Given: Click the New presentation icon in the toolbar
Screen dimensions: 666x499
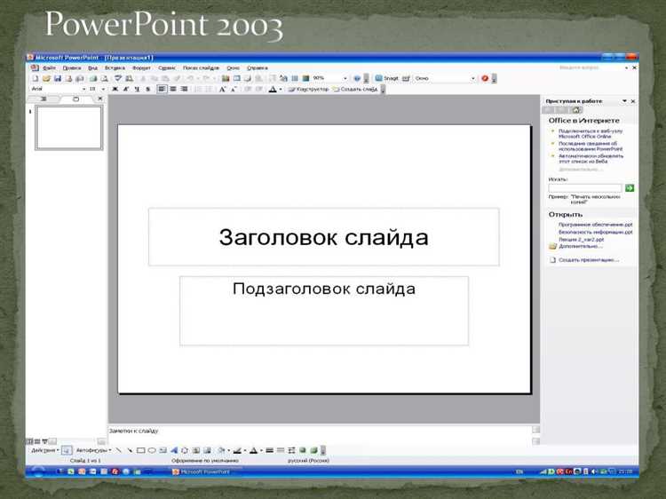Looking at the screenshot, I should tap(36, 78).
